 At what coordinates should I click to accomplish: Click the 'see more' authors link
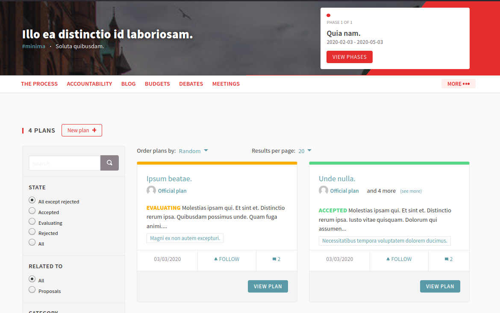[x=411, y=191]
